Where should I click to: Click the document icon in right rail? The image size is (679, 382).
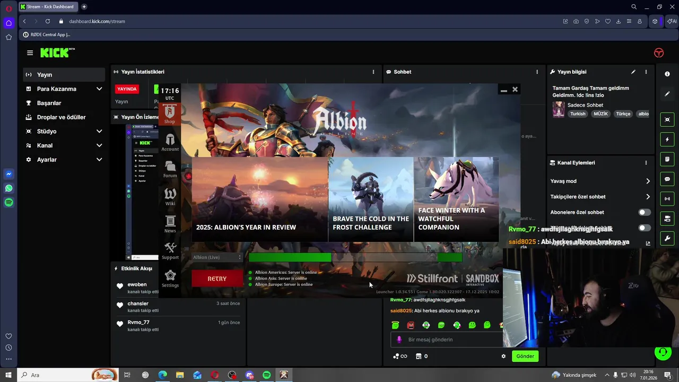pyautogui.click(x=667, y=159)
